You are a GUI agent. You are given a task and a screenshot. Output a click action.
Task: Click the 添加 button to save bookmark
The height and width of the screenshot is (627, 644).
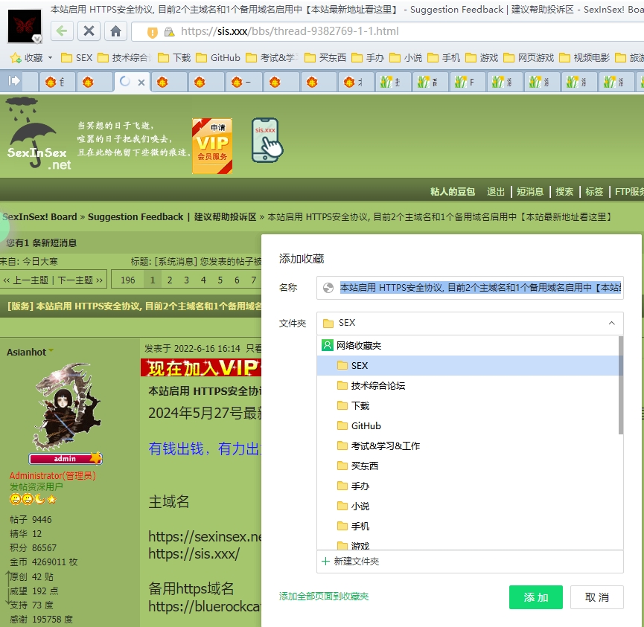(x=536, y=597)
